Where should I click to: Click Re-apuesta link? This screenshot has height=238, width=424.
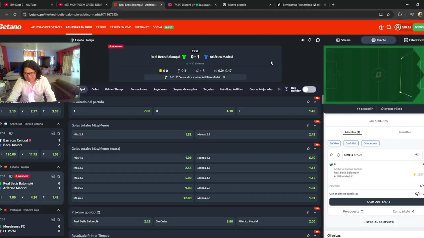[353, 212]
